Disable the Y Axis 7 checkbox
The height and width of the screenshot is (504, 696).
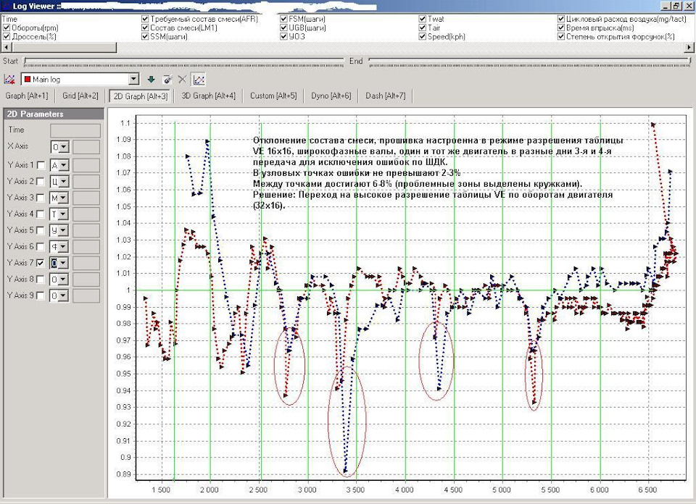pyautogui.click(x=41, y=263)
